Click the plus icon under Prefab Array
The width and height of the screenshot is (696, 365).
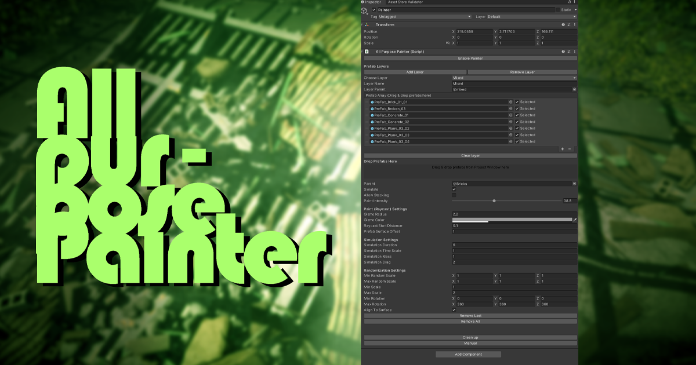coord(562,149)
